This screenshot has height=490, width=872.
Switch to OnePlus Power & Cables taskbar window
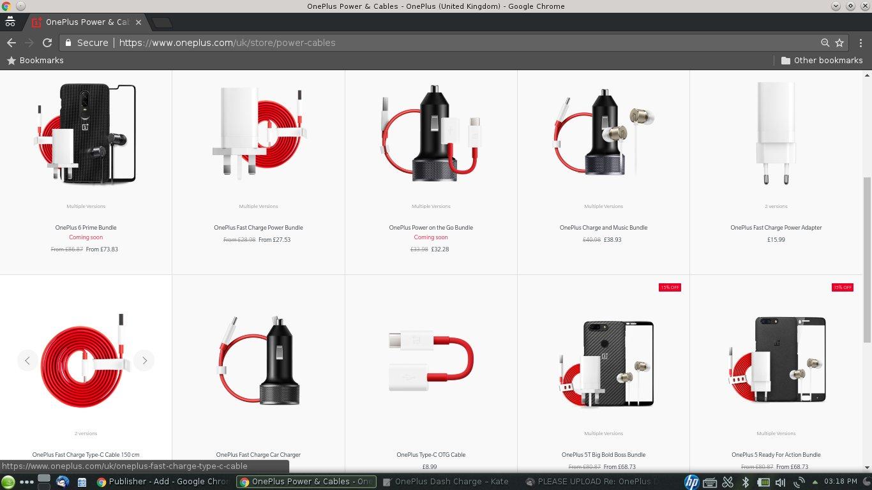306,482
